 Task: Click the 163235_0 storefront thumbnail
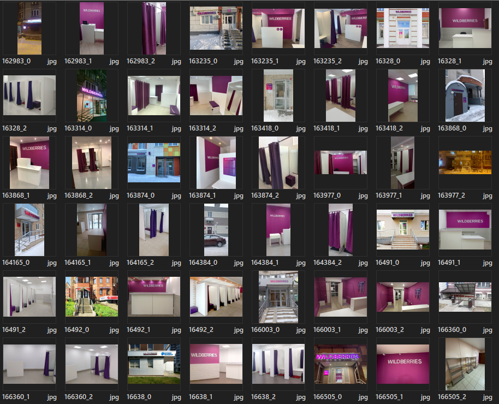point(216,28)
